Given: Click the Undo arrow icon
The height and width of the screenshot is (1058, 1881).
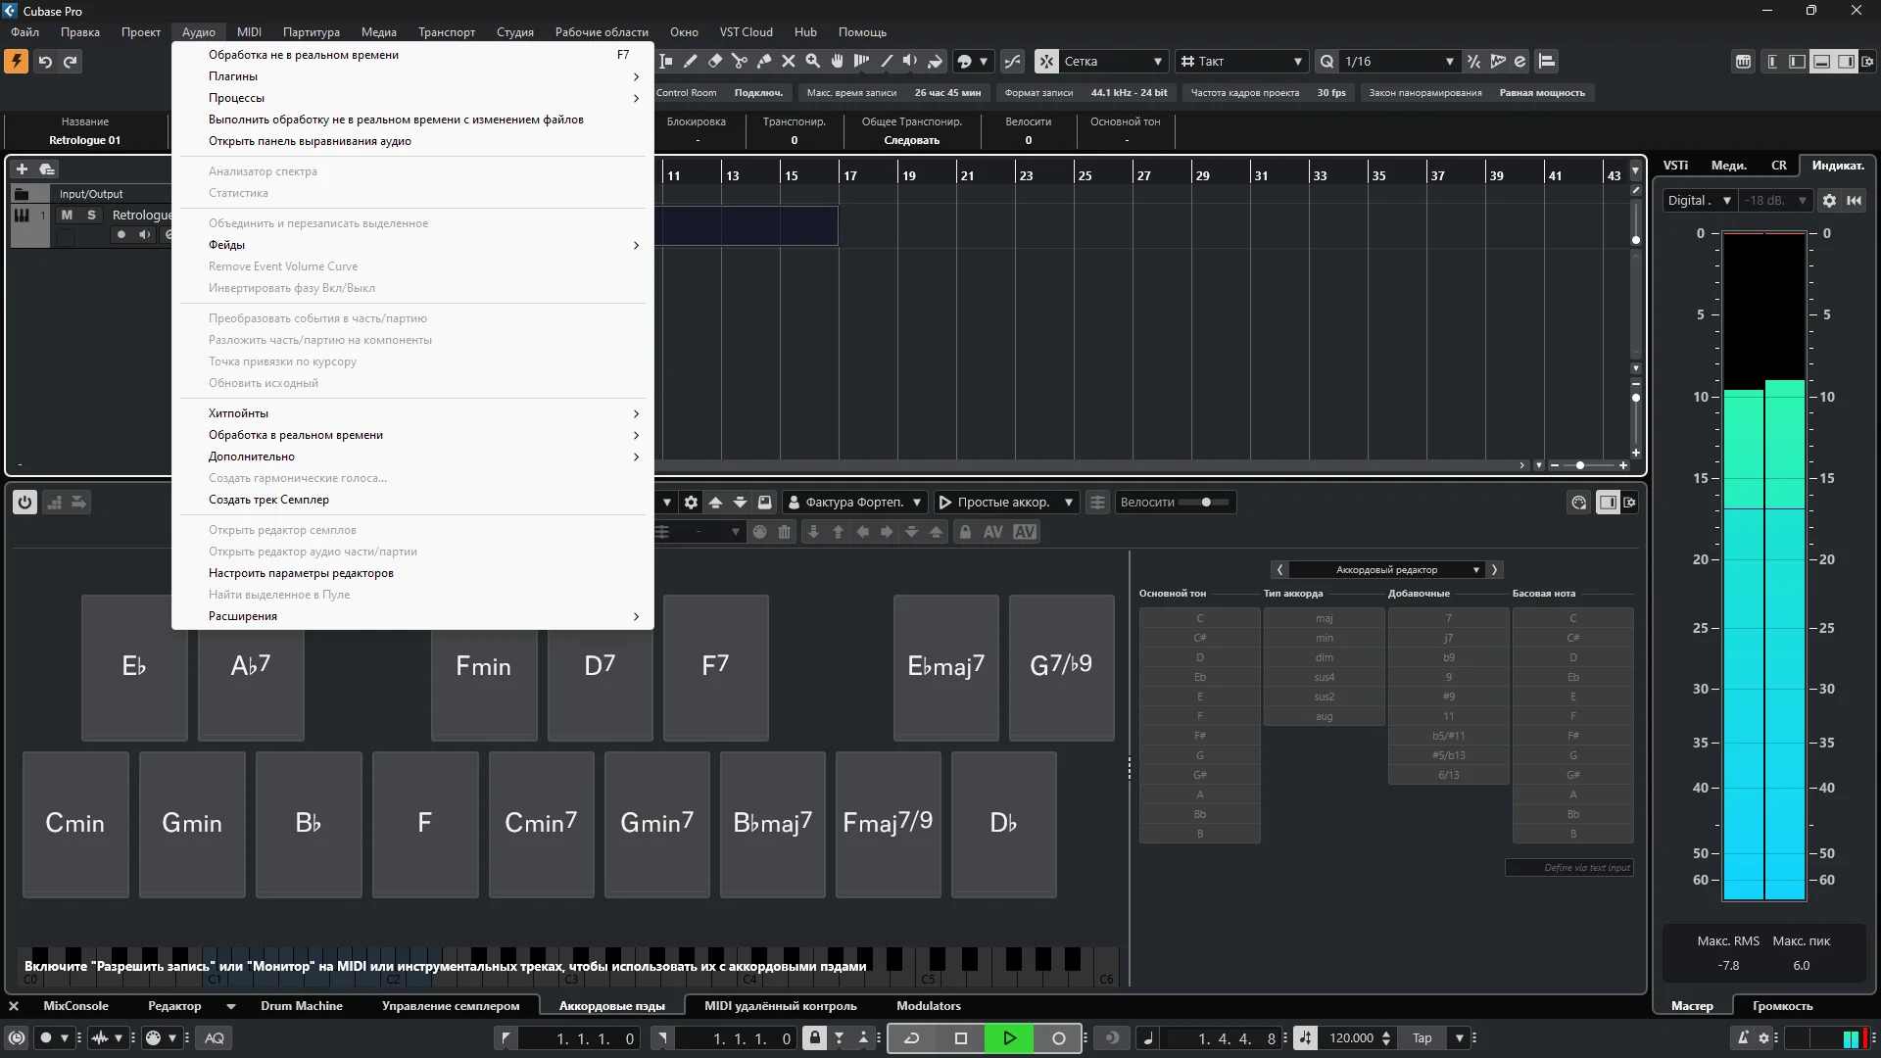Looking at the screenshot, I should pos(45,62).
